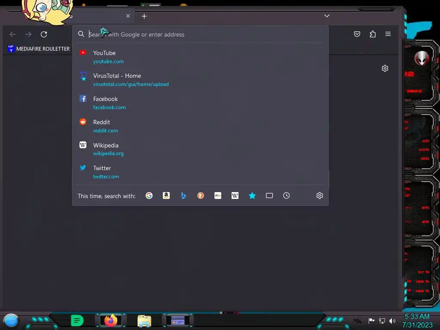
Task: Click the network tray icon
Action: tap(382, 321)
